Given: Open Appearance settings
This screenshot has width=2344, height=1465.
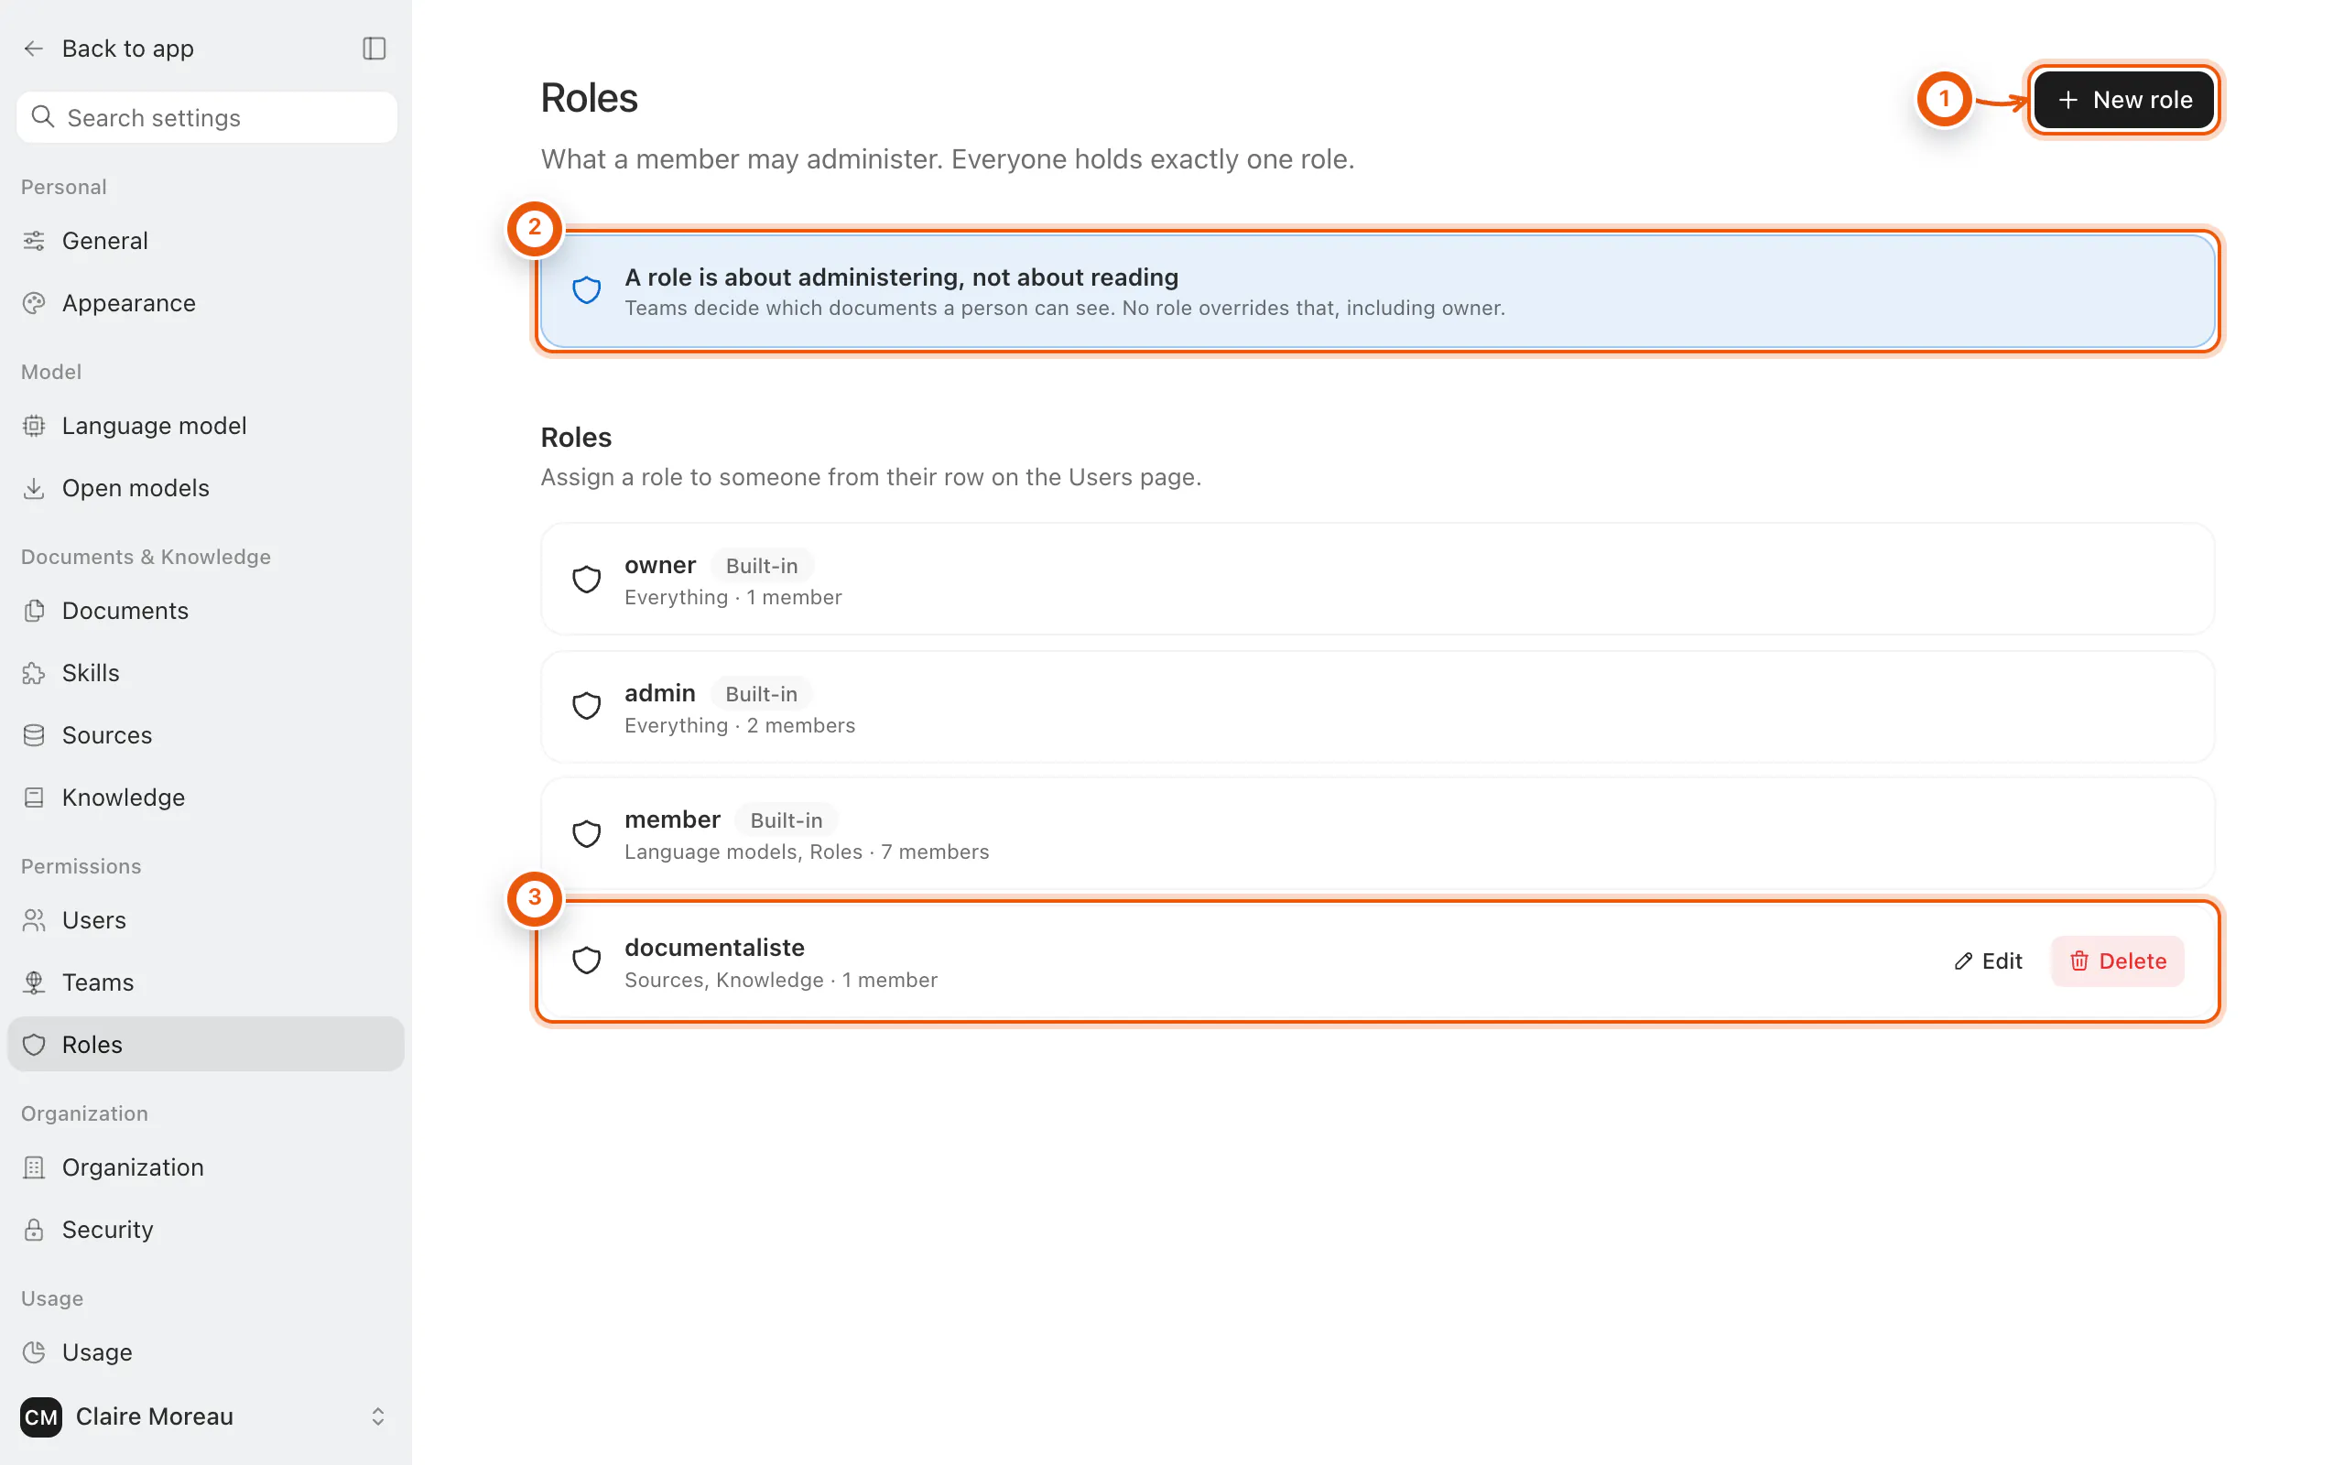Looking at the screenshot, I should (x=205, y=303).
